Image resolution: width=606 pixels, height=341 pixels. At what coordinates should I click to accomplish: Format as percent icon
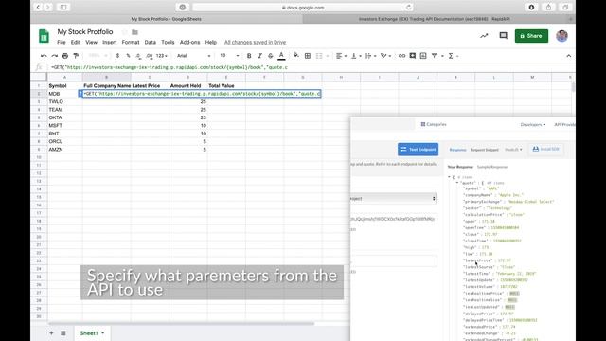coord(128,56)
